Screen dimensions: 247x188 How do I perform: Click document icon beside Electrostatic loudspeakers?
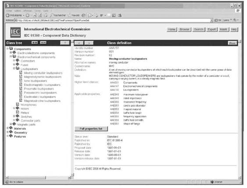click(x=21, y=96)
